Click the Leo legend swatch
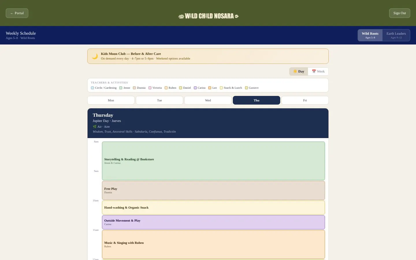Image resolution: width=416 pixels, height=260 pixels. [210, 88]
